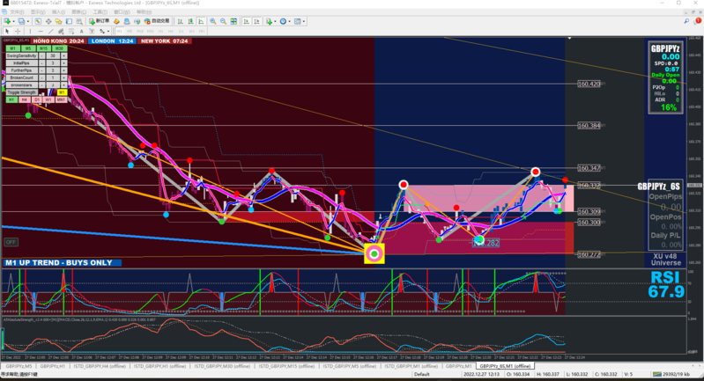This screenshot has width=704, height=381.
Task: Open the 文件 menu
Action: pyautogui.click(x=16, y=12)
